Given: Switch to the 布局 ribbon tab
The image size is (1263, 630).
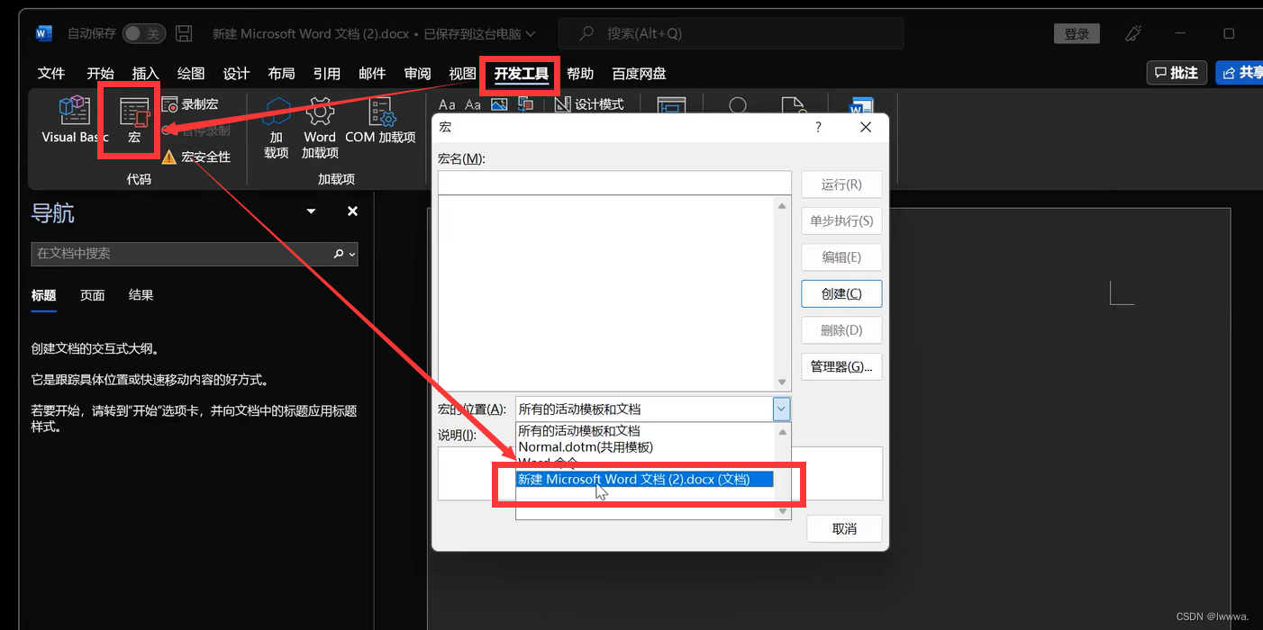Looking at the screenshot, I should tap(281, 73).
